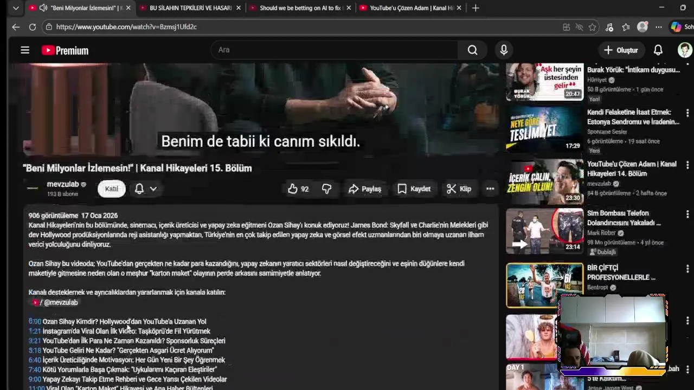Click the "906 görüntüleme 17 Oca 2026" text

(x=73, y=216)
